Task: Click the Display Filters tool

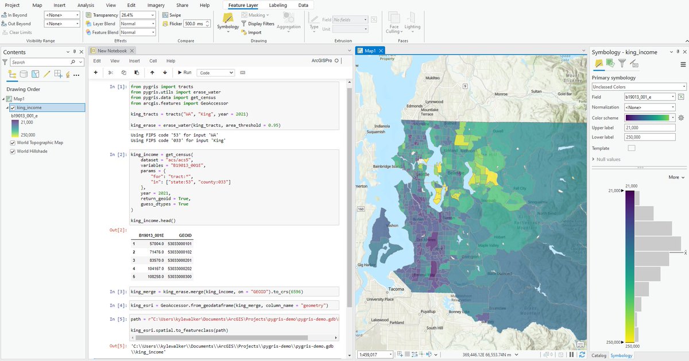Action: 257,24
